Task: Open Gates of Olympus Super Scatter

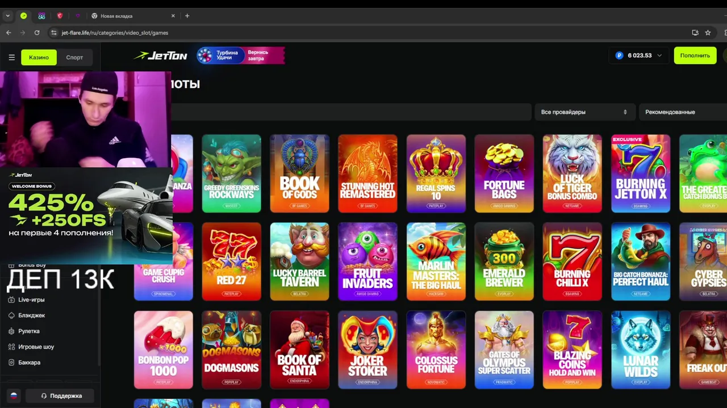Action: 504,350
